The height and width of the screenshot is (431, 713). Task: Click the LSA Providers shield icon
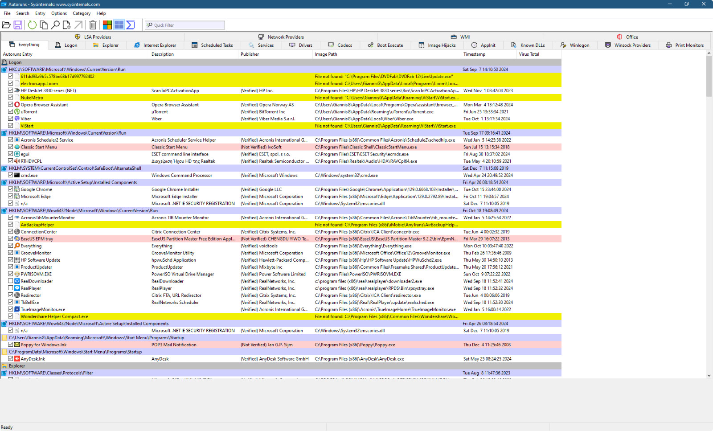78,37
